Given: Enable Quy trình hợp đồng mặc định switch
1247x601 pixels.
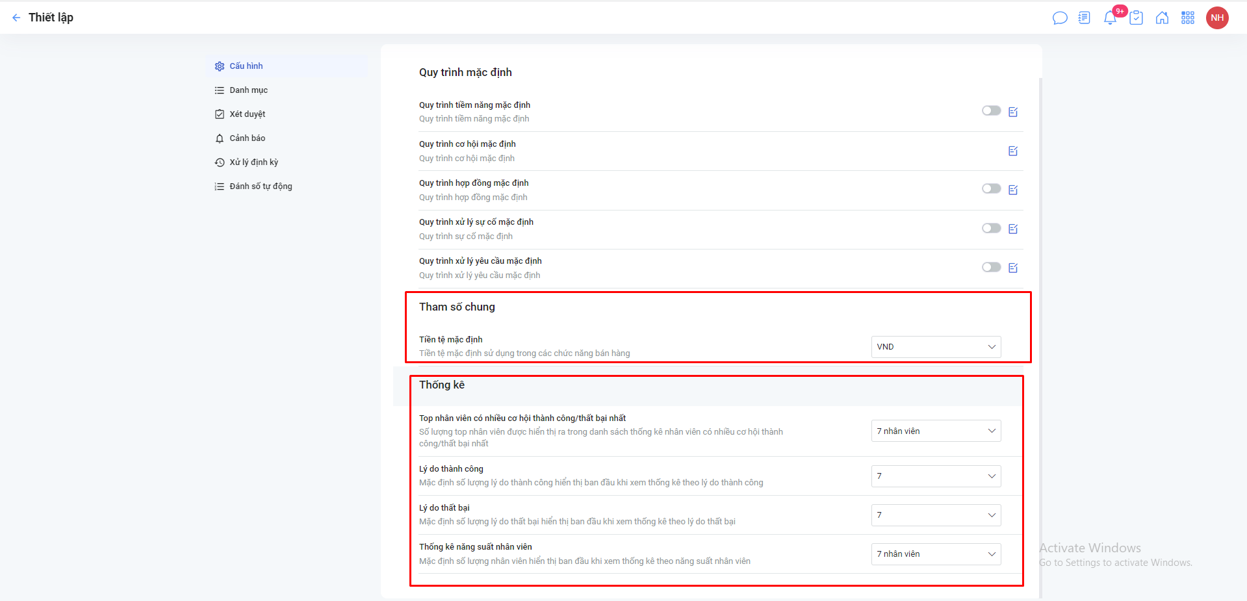Looking at the screenshot, I should (991, 189).
